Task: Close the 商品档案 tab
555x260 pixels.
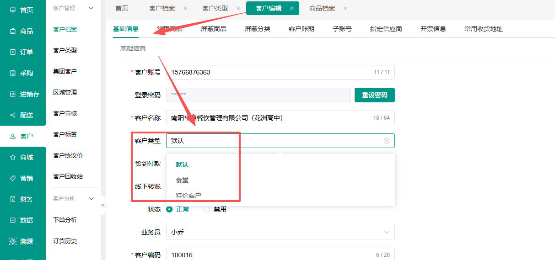Action: point(345,8)
